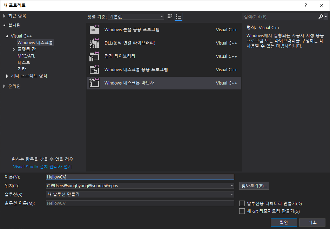330x229 pixels.
Task: Select 테스트 in the tree
Action: click(x=24, y=62)
